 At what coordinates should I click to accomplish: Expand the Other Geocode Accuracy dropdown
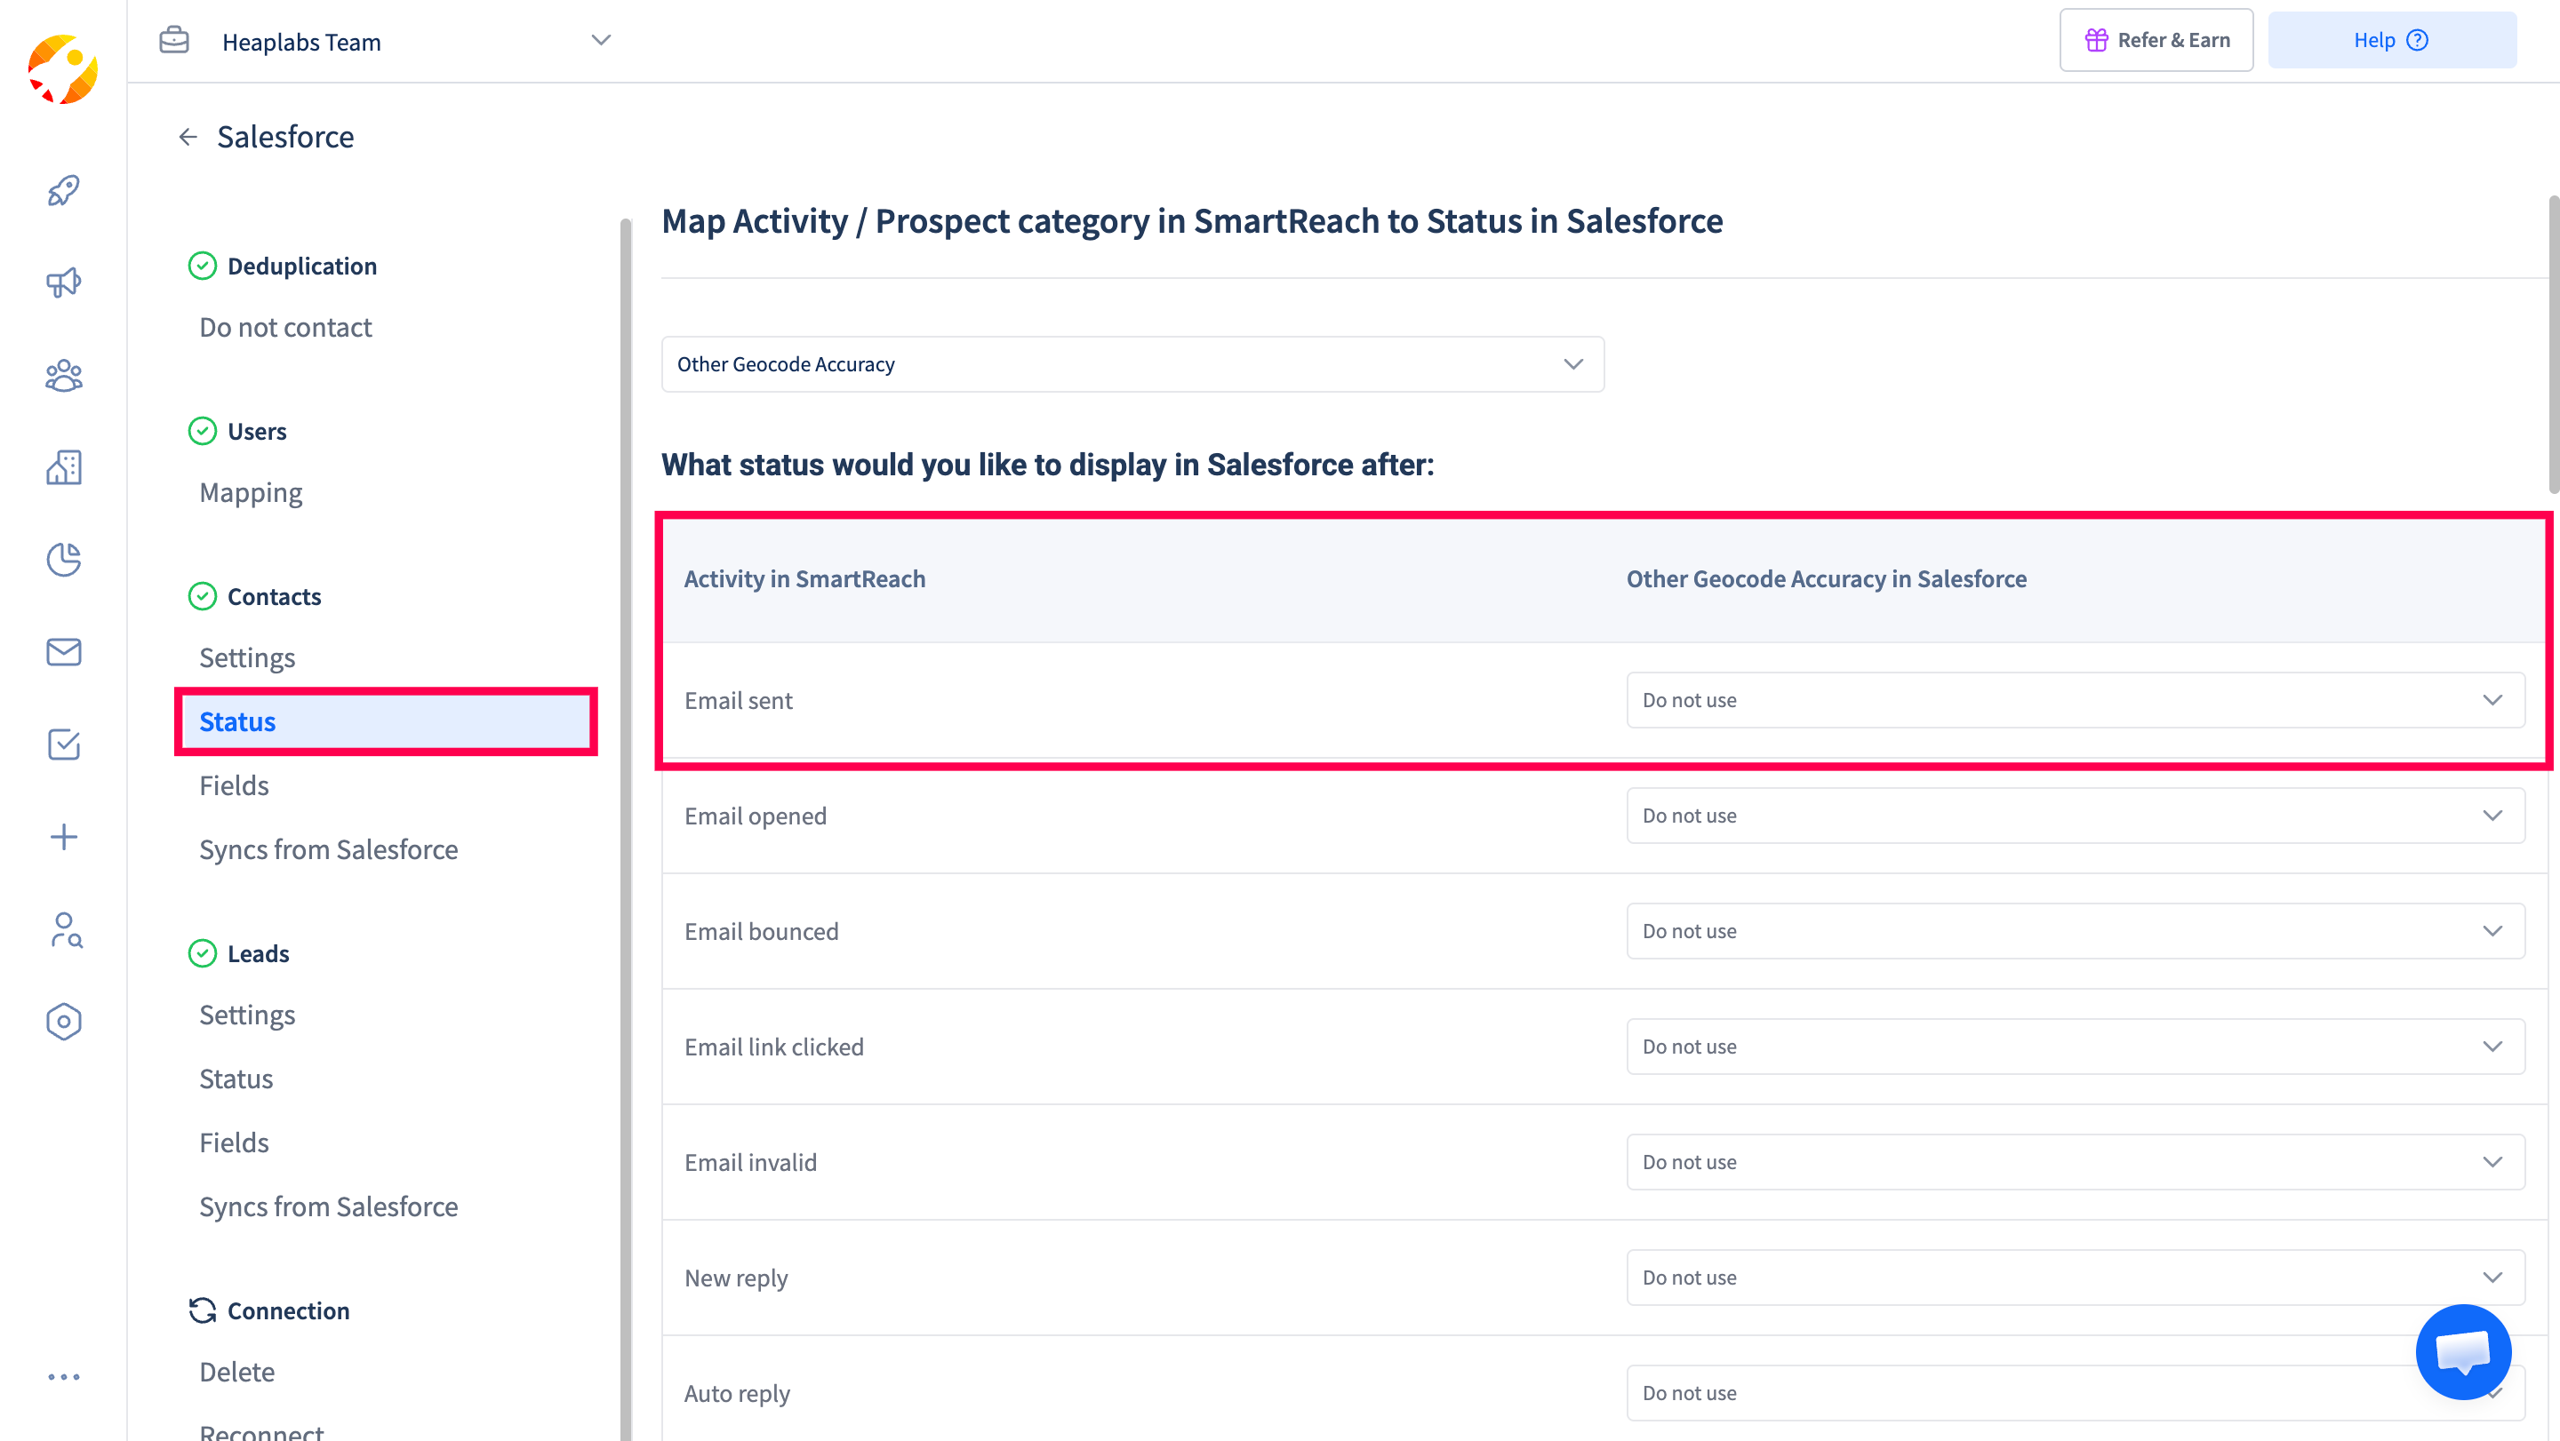1132,364
